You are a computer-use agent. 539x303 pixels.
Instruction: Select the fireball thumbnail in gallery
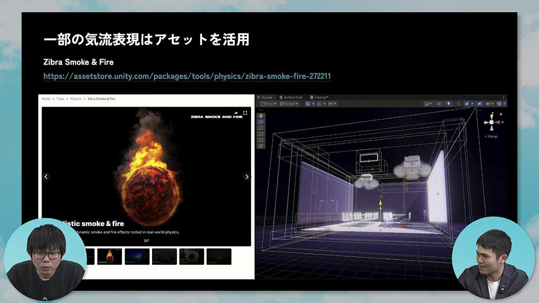point(109,256)
